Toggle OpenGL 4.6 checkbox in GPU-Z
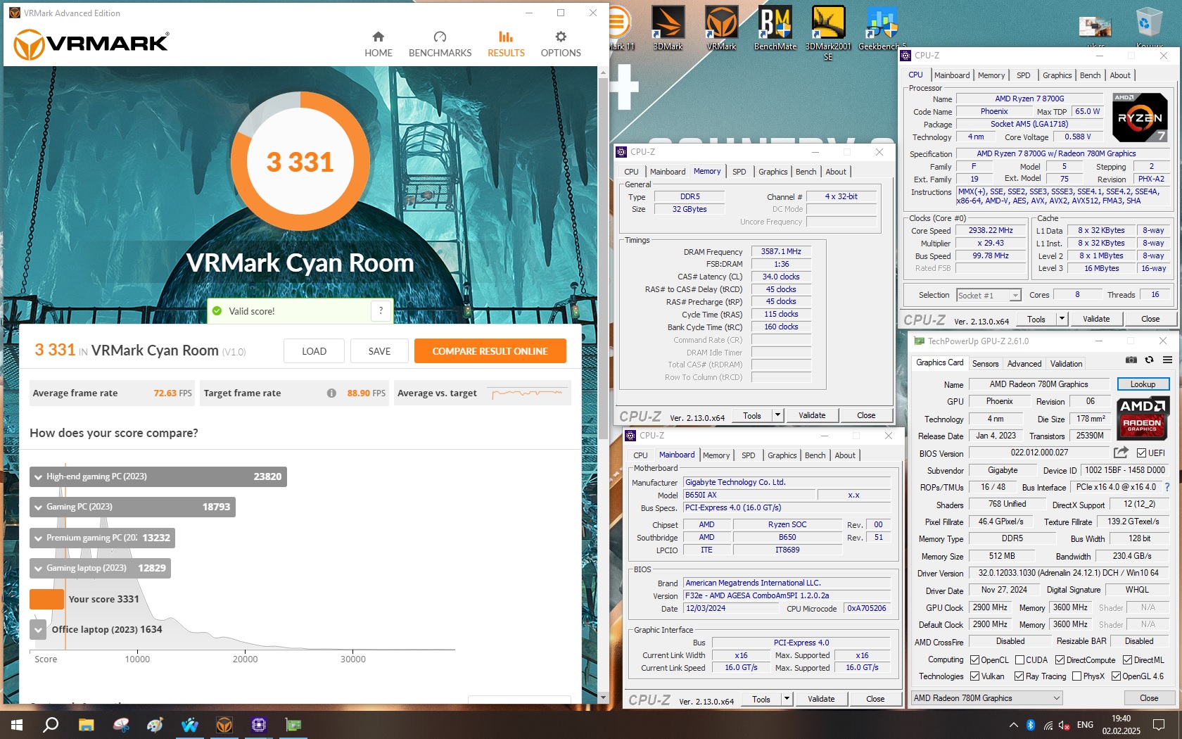Viewport: 1182px width, 739px height. tap(1116, 676)
